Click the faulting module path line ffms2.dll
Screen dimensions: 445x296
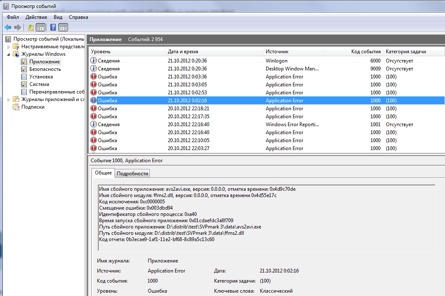coord(171,233)
